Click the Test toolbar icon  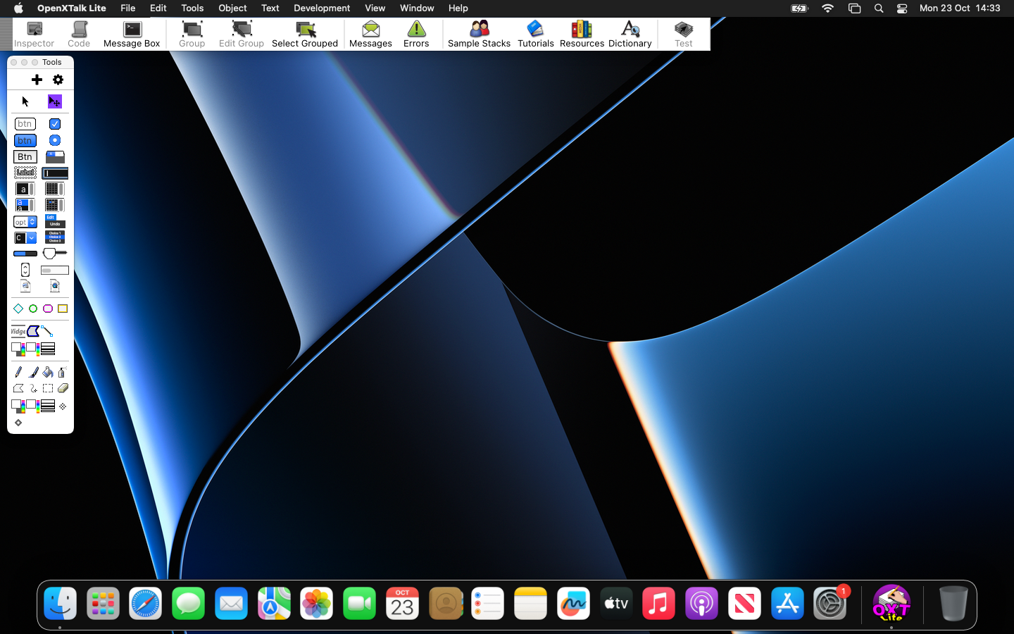pos(684,35)
